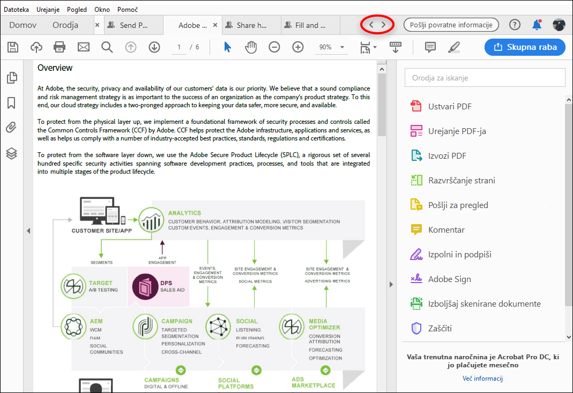
Task: Print the document with printer icon
Action: point(59,47)
